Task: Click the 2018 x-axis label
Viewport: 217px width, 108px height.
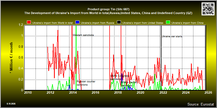Action: tap(118, 92)
